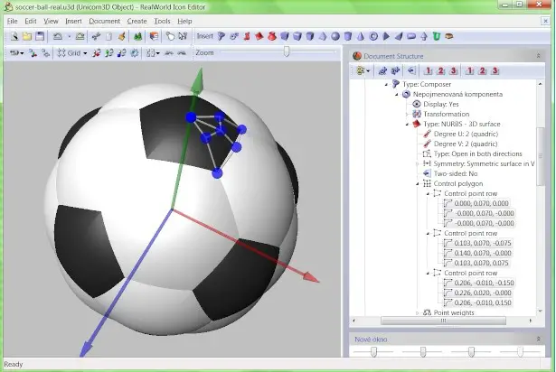
Task: Open the Tools menu
Action: (x=162, y=22)
